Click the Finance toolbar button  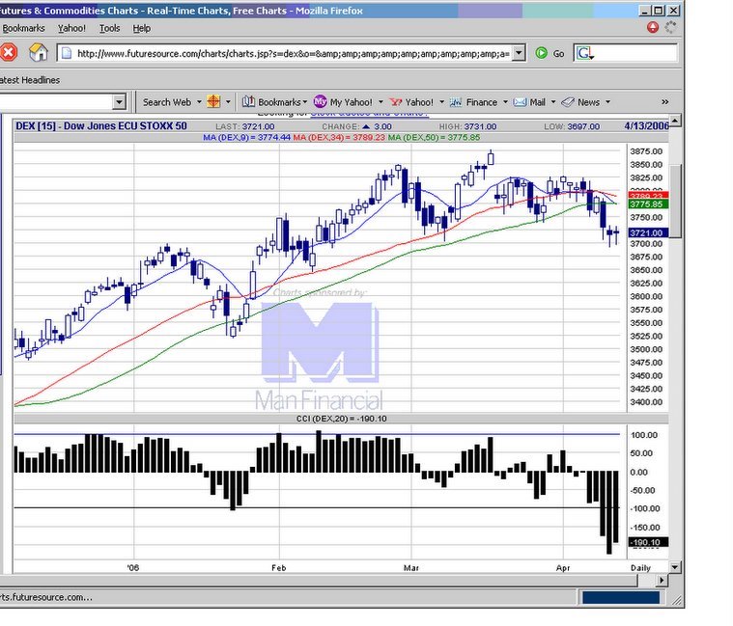[x=474, y=102]
